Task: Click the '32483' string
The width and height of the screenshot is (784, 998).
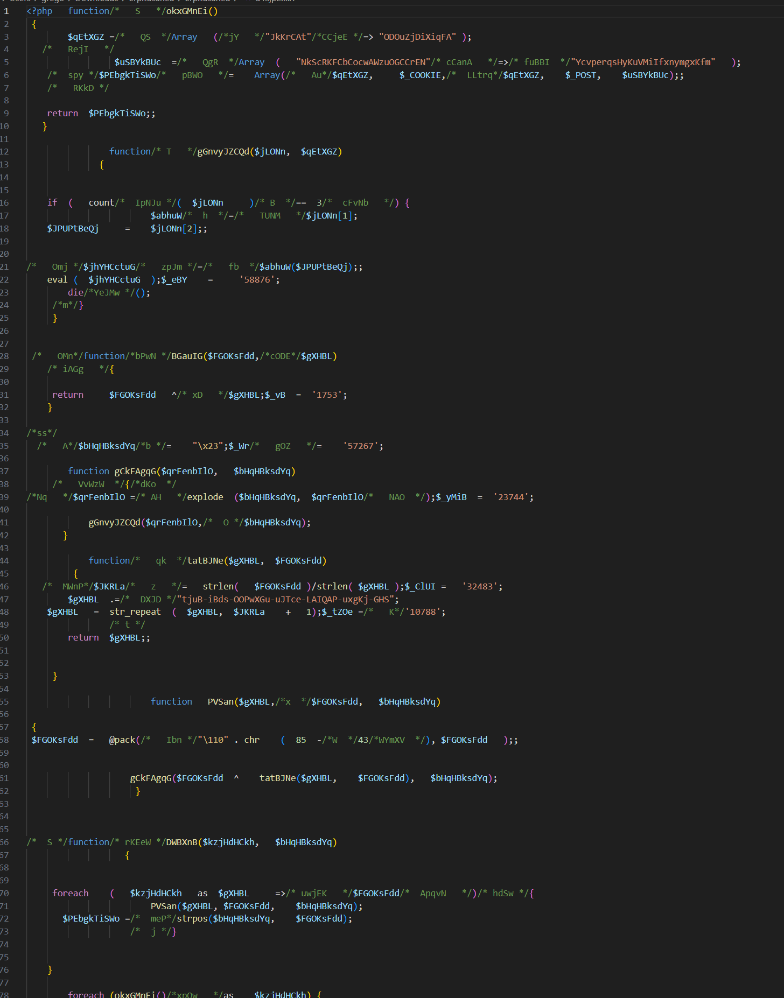Action: 480,586
